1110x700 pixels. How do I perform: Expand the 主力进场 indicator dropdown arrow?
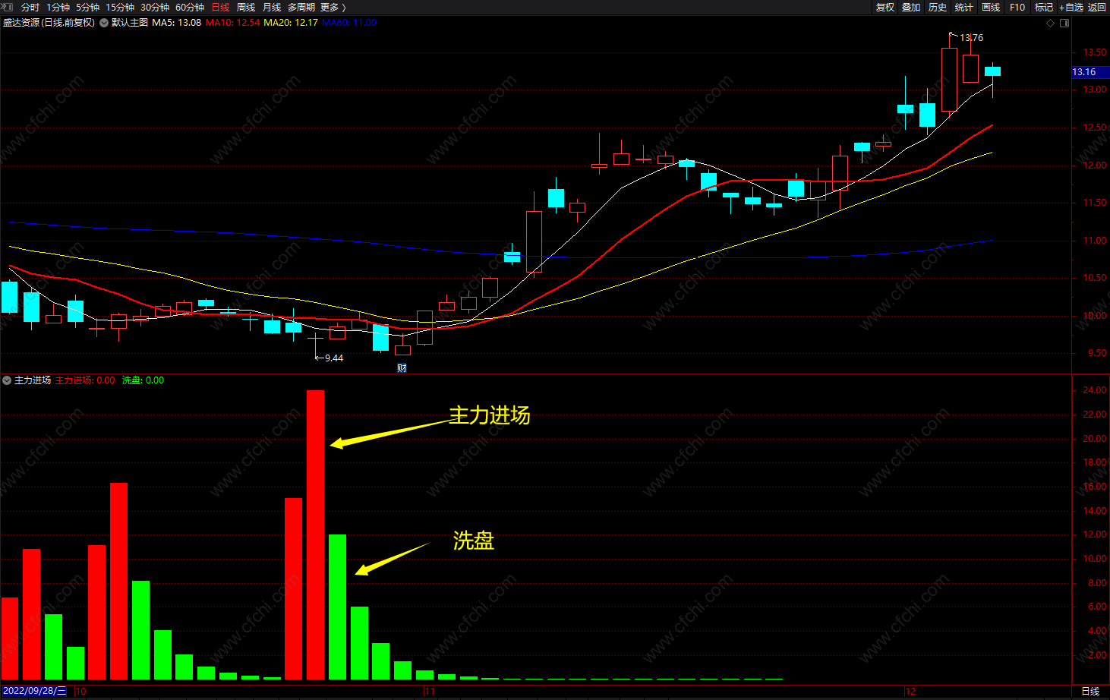7,380
